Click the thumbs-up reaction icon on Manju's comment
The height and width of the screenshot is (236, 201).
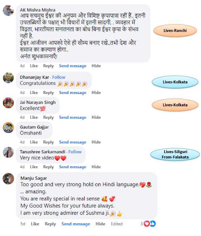click(x=153, y=224)
